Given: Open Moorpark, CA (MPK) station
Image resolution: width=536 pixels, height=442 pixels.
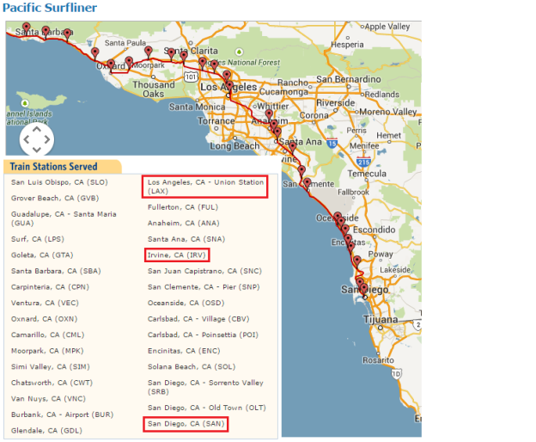Looking at the screenshot, I should 47,351.
